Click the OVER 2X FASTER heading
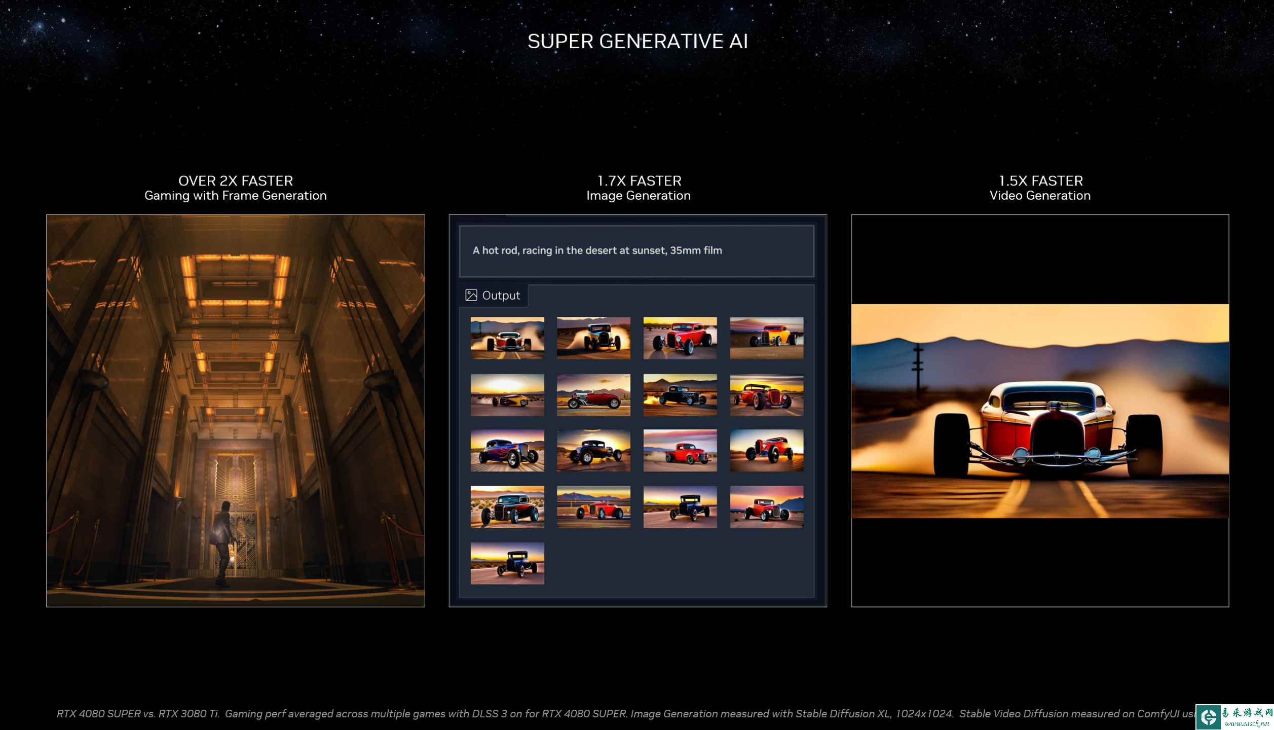 pyautogui.click(x=236, y=181)
